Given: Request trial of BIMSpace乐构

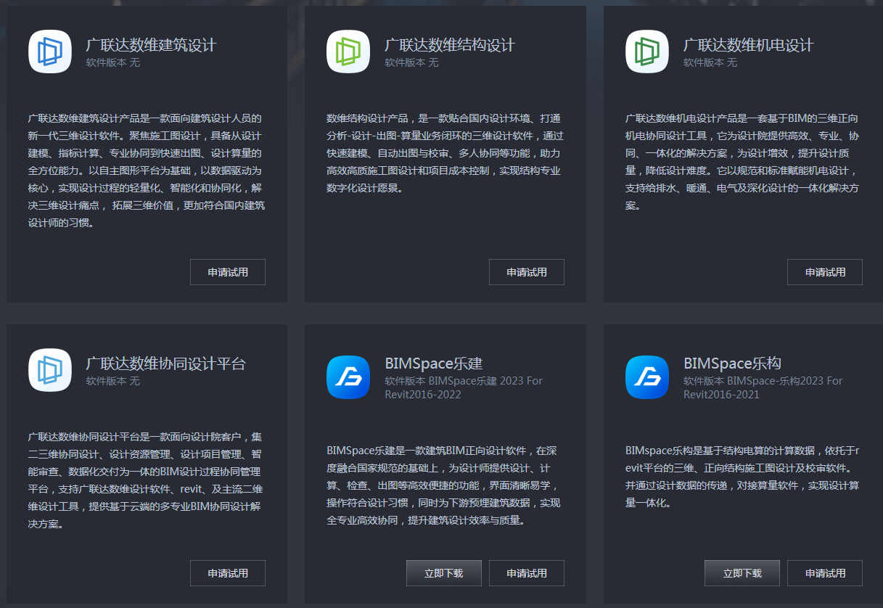Looking at the screenshot, I should (825, 573).
